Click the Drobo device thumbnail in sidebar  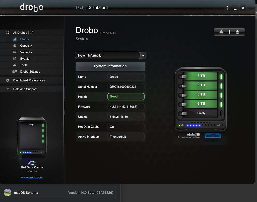click(x=32, y=137)
